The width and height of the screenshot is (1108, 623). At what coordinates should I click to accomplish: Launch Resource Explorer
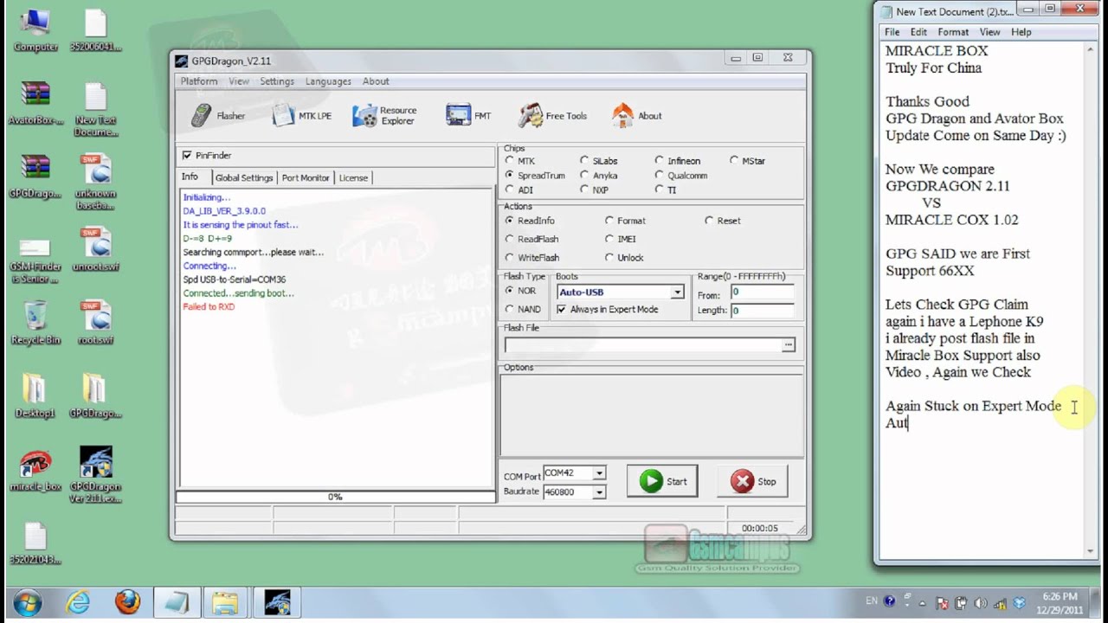click(385, 115)
